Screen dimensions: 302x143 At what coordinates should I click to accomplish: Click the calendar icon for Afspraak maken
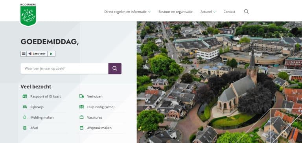pyautogui.click(x=81, y=128)
